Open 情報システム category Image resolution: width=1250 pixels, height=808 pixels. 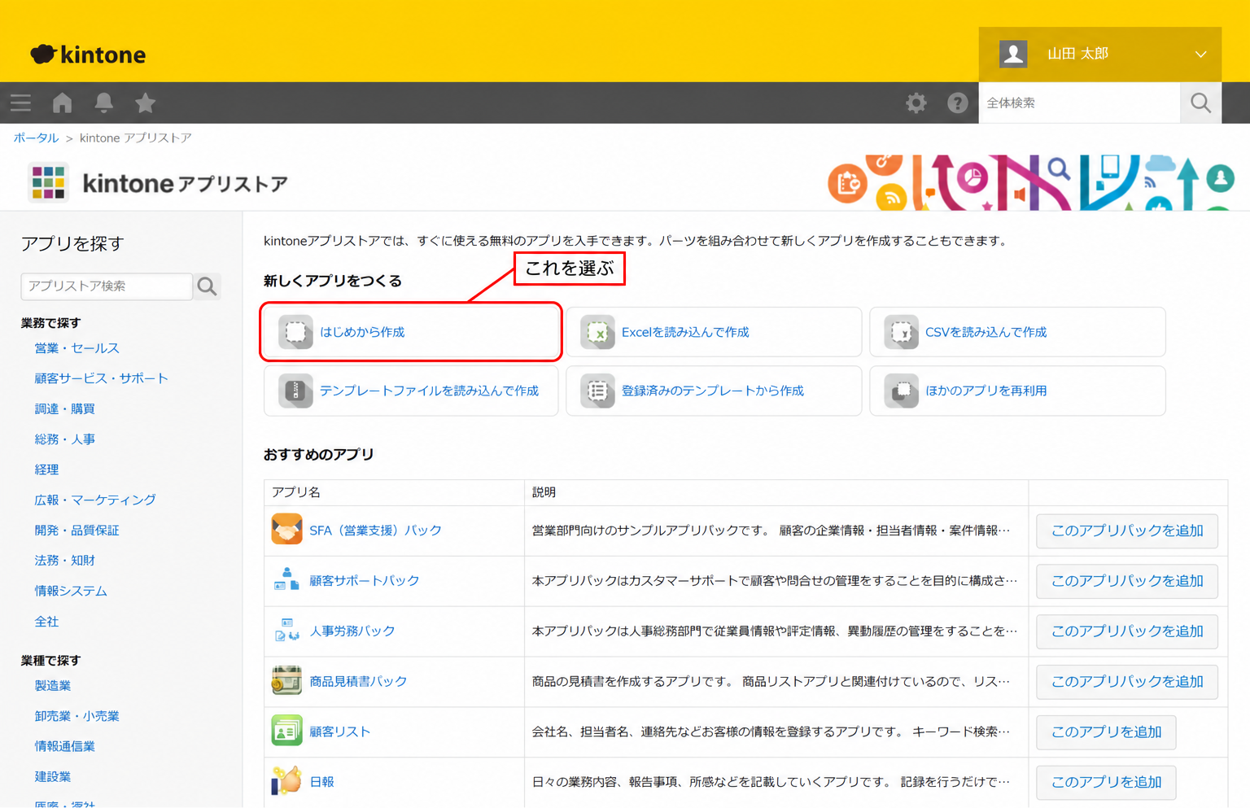tap(71, 591)
